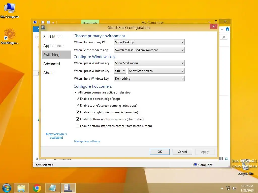The width and height of the screenshot is (258, 193).
Task: Click the Computer status bar entry
Action: tap(203, 165)
